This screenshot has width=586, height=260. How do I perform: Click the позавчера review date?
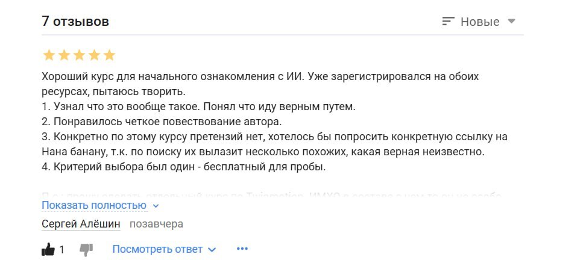coord(156,224)
